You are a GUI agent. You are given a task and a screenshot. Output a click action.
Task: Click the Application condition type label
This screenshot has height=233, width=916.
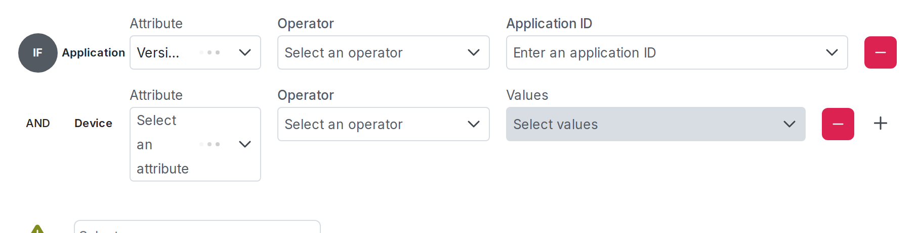point(94,53)
